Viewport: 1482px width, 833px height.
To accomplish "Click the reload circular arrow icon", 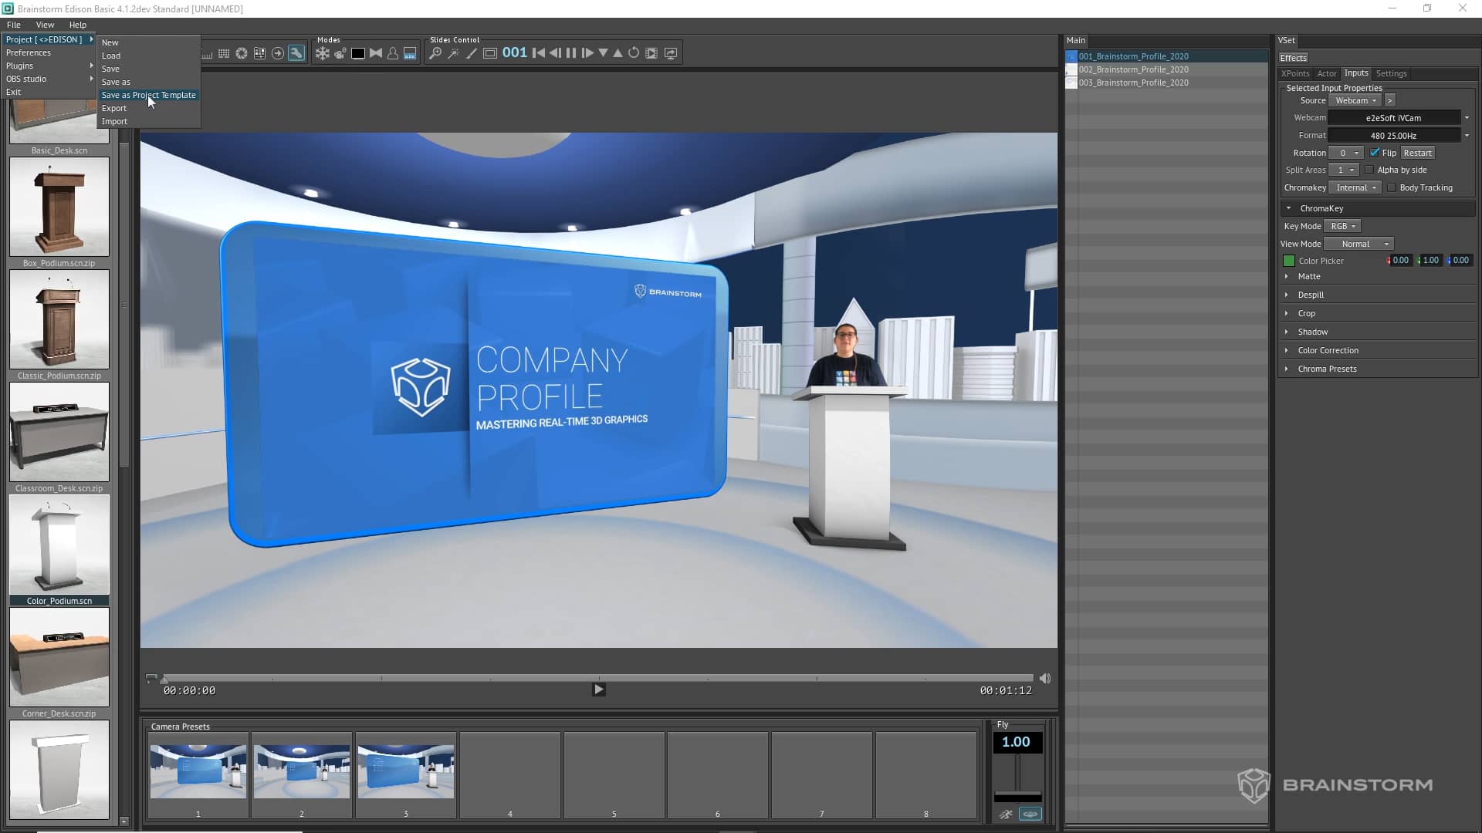I will coord(634,53).
